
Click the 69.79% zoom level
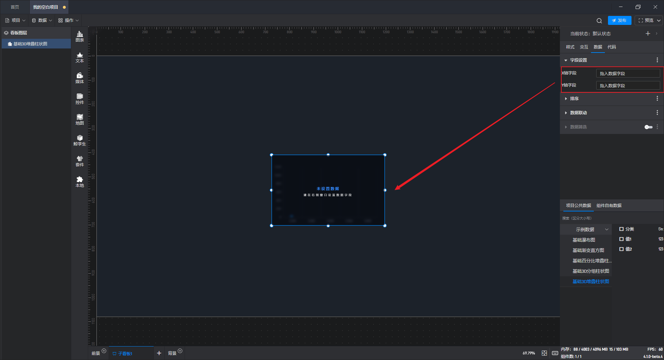tap(528, 353)
